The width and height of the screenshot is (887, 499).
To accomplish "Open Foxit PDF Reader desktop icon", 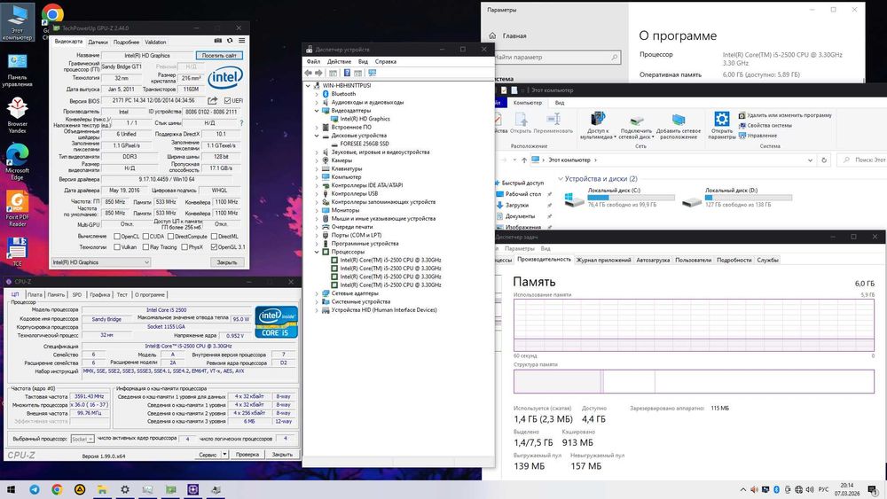I will coord(17,208).
